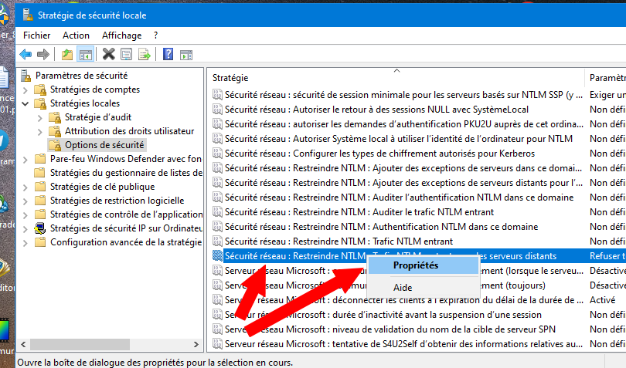Image resolution: width=626 pixels, height=368 pixels.
Task: Select Autoriser le retour à des sessions NULL
Action: pos(376,110)
